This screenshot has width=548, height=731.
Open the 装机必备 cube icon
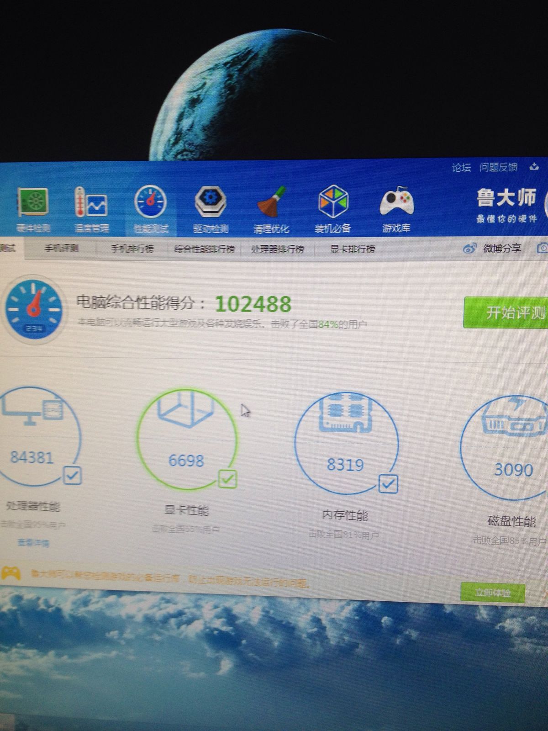[333, 201]
